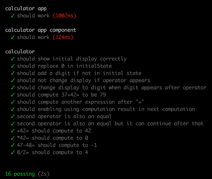Image resolution: width=212 pixels, height=179 pixels.
Task: Click the "(2s)" total time text
Action: [x=43, y=174]
